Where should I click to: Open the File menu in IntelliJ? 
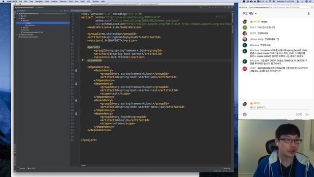pos(21,1)
